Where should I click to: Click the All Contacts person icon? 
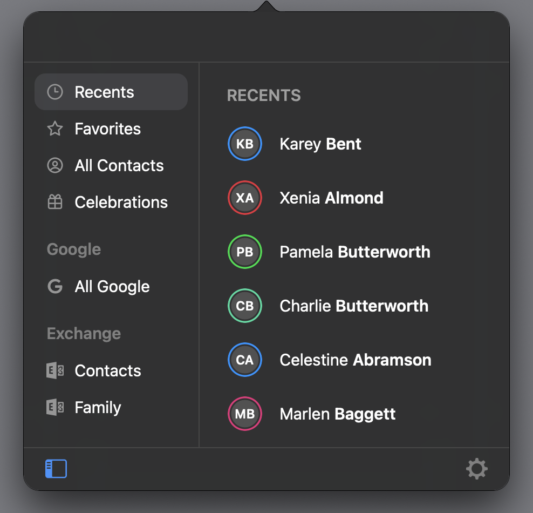54,165
